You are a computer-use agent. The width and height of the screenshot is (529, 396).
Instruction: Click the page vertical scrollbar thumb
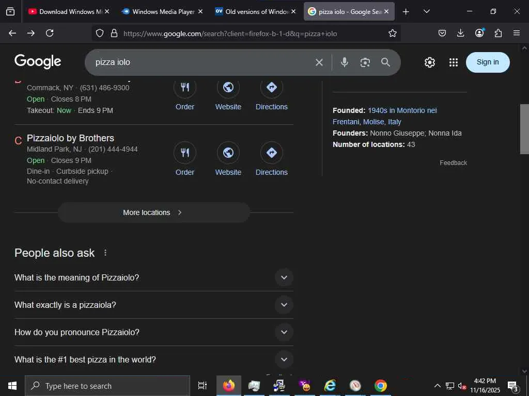coord(524,129)
